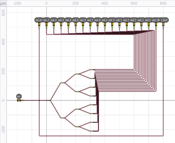Click the out_2 port label
Viewport: 175px width, 143px height.
click(x=54, y=20)
